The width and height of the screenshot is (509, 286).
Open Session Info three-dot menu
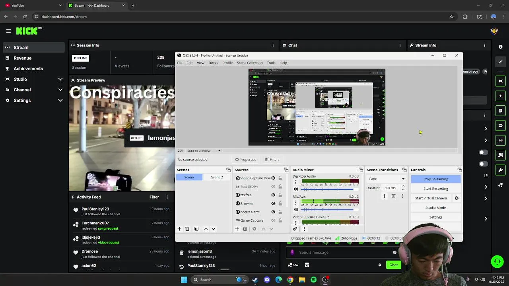[273, 45]
